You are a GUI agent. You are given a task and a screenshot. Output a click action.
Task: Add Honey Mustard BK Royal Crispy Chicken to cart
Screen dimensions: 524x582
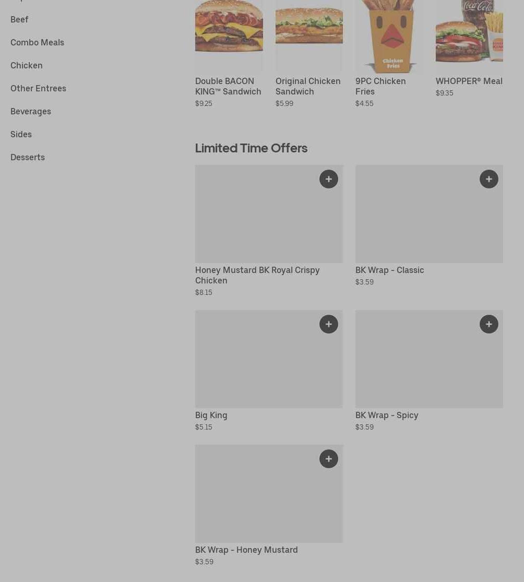pos(328,179)
